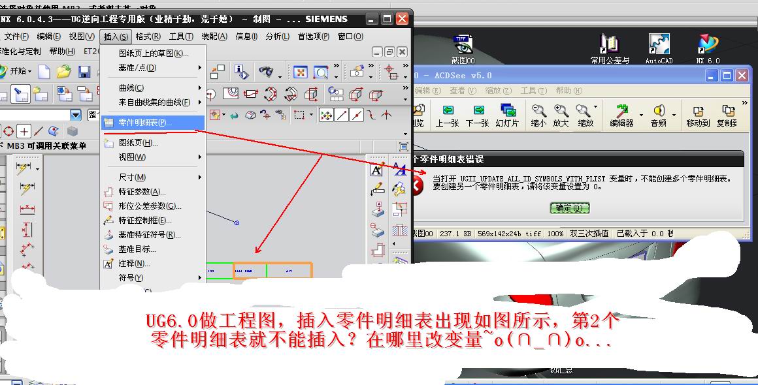Viewport: 758px width, 385px height.
Task: Click the Audio (音频) icon in ACDSee
Action: click(659, 115)
